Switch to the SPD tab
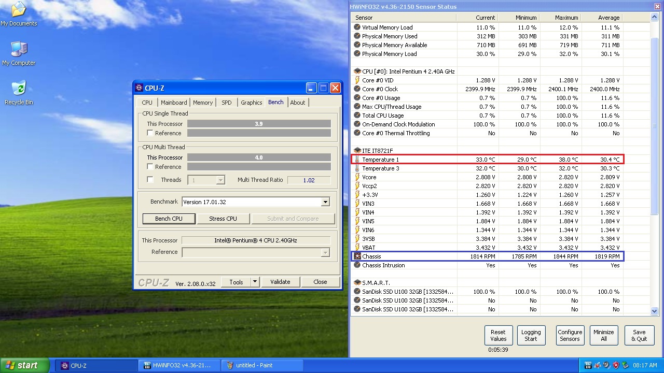The width and height of the screenshot is (664, 373). (x=227, y=103)
